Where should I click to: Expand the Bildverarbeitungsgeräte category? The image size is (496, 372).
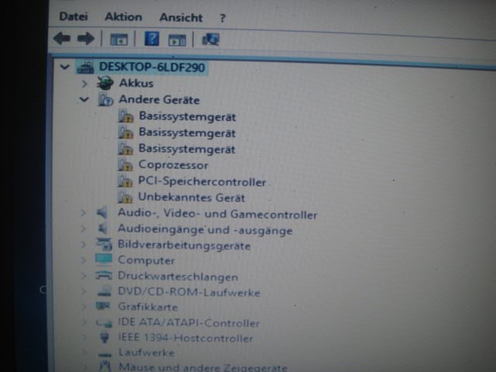[83, 244]
